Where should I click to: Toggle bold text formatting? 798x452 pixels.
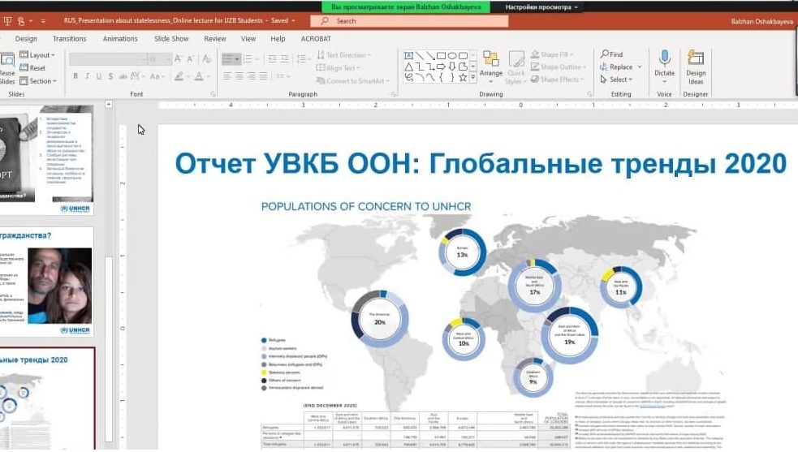(x=75, y=76)
